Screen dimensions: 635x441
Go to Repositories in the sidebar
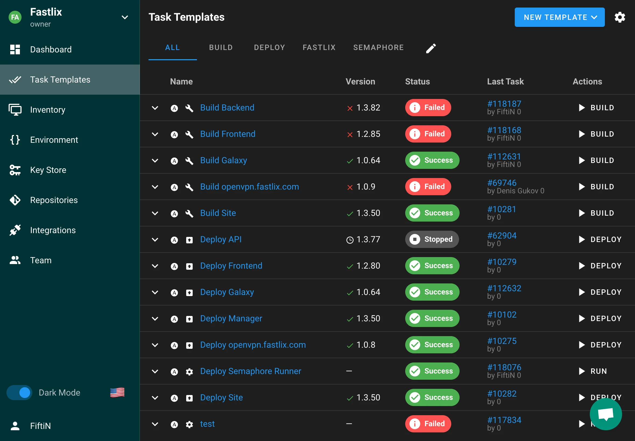[x=54, y=200]
